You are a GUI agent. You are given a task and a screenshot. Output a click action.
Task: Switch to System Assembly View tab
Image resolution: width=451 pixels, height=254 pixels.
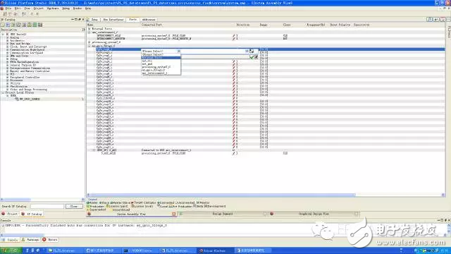click(131, 214)
